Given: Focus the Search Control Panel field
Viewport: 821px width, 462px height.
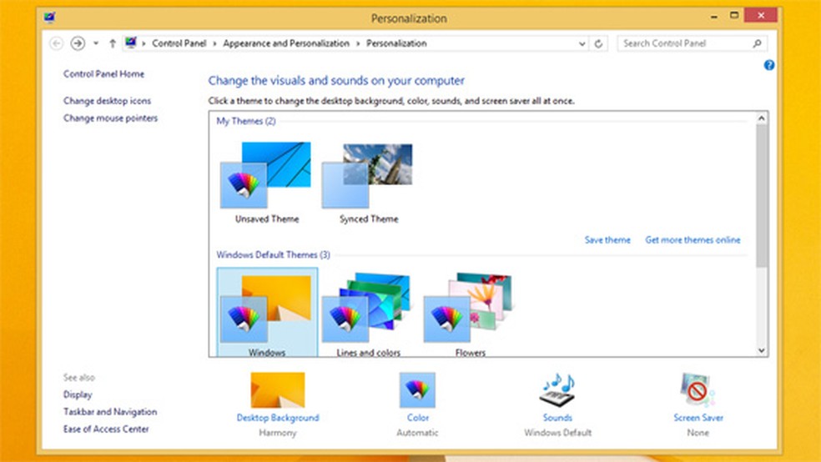Looking at the screenshot, I should point(692,43).
